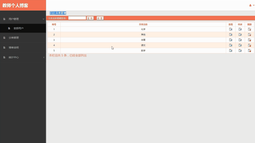Click the document icon beside 统计中心
The height and width of the screenshot is (143, 255).
tap(4, 57)
